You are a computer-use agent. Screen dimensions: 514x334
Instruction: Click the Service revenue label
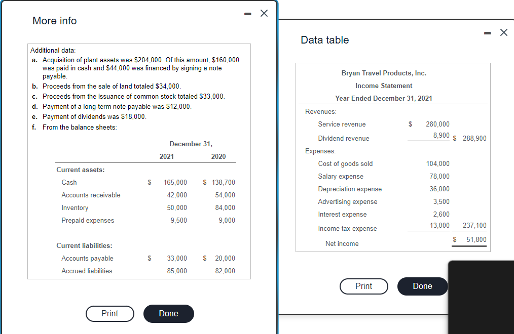pyautogui.click(x=342, y=124)
